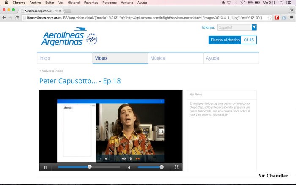Viewport: 296px width, 185px height.
Task: Open the Ver menu
Action: 61,3
